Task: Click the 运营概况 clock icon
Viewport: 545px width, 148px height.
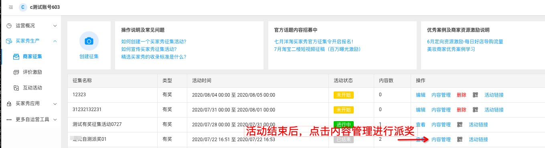Action: [9, 26]
